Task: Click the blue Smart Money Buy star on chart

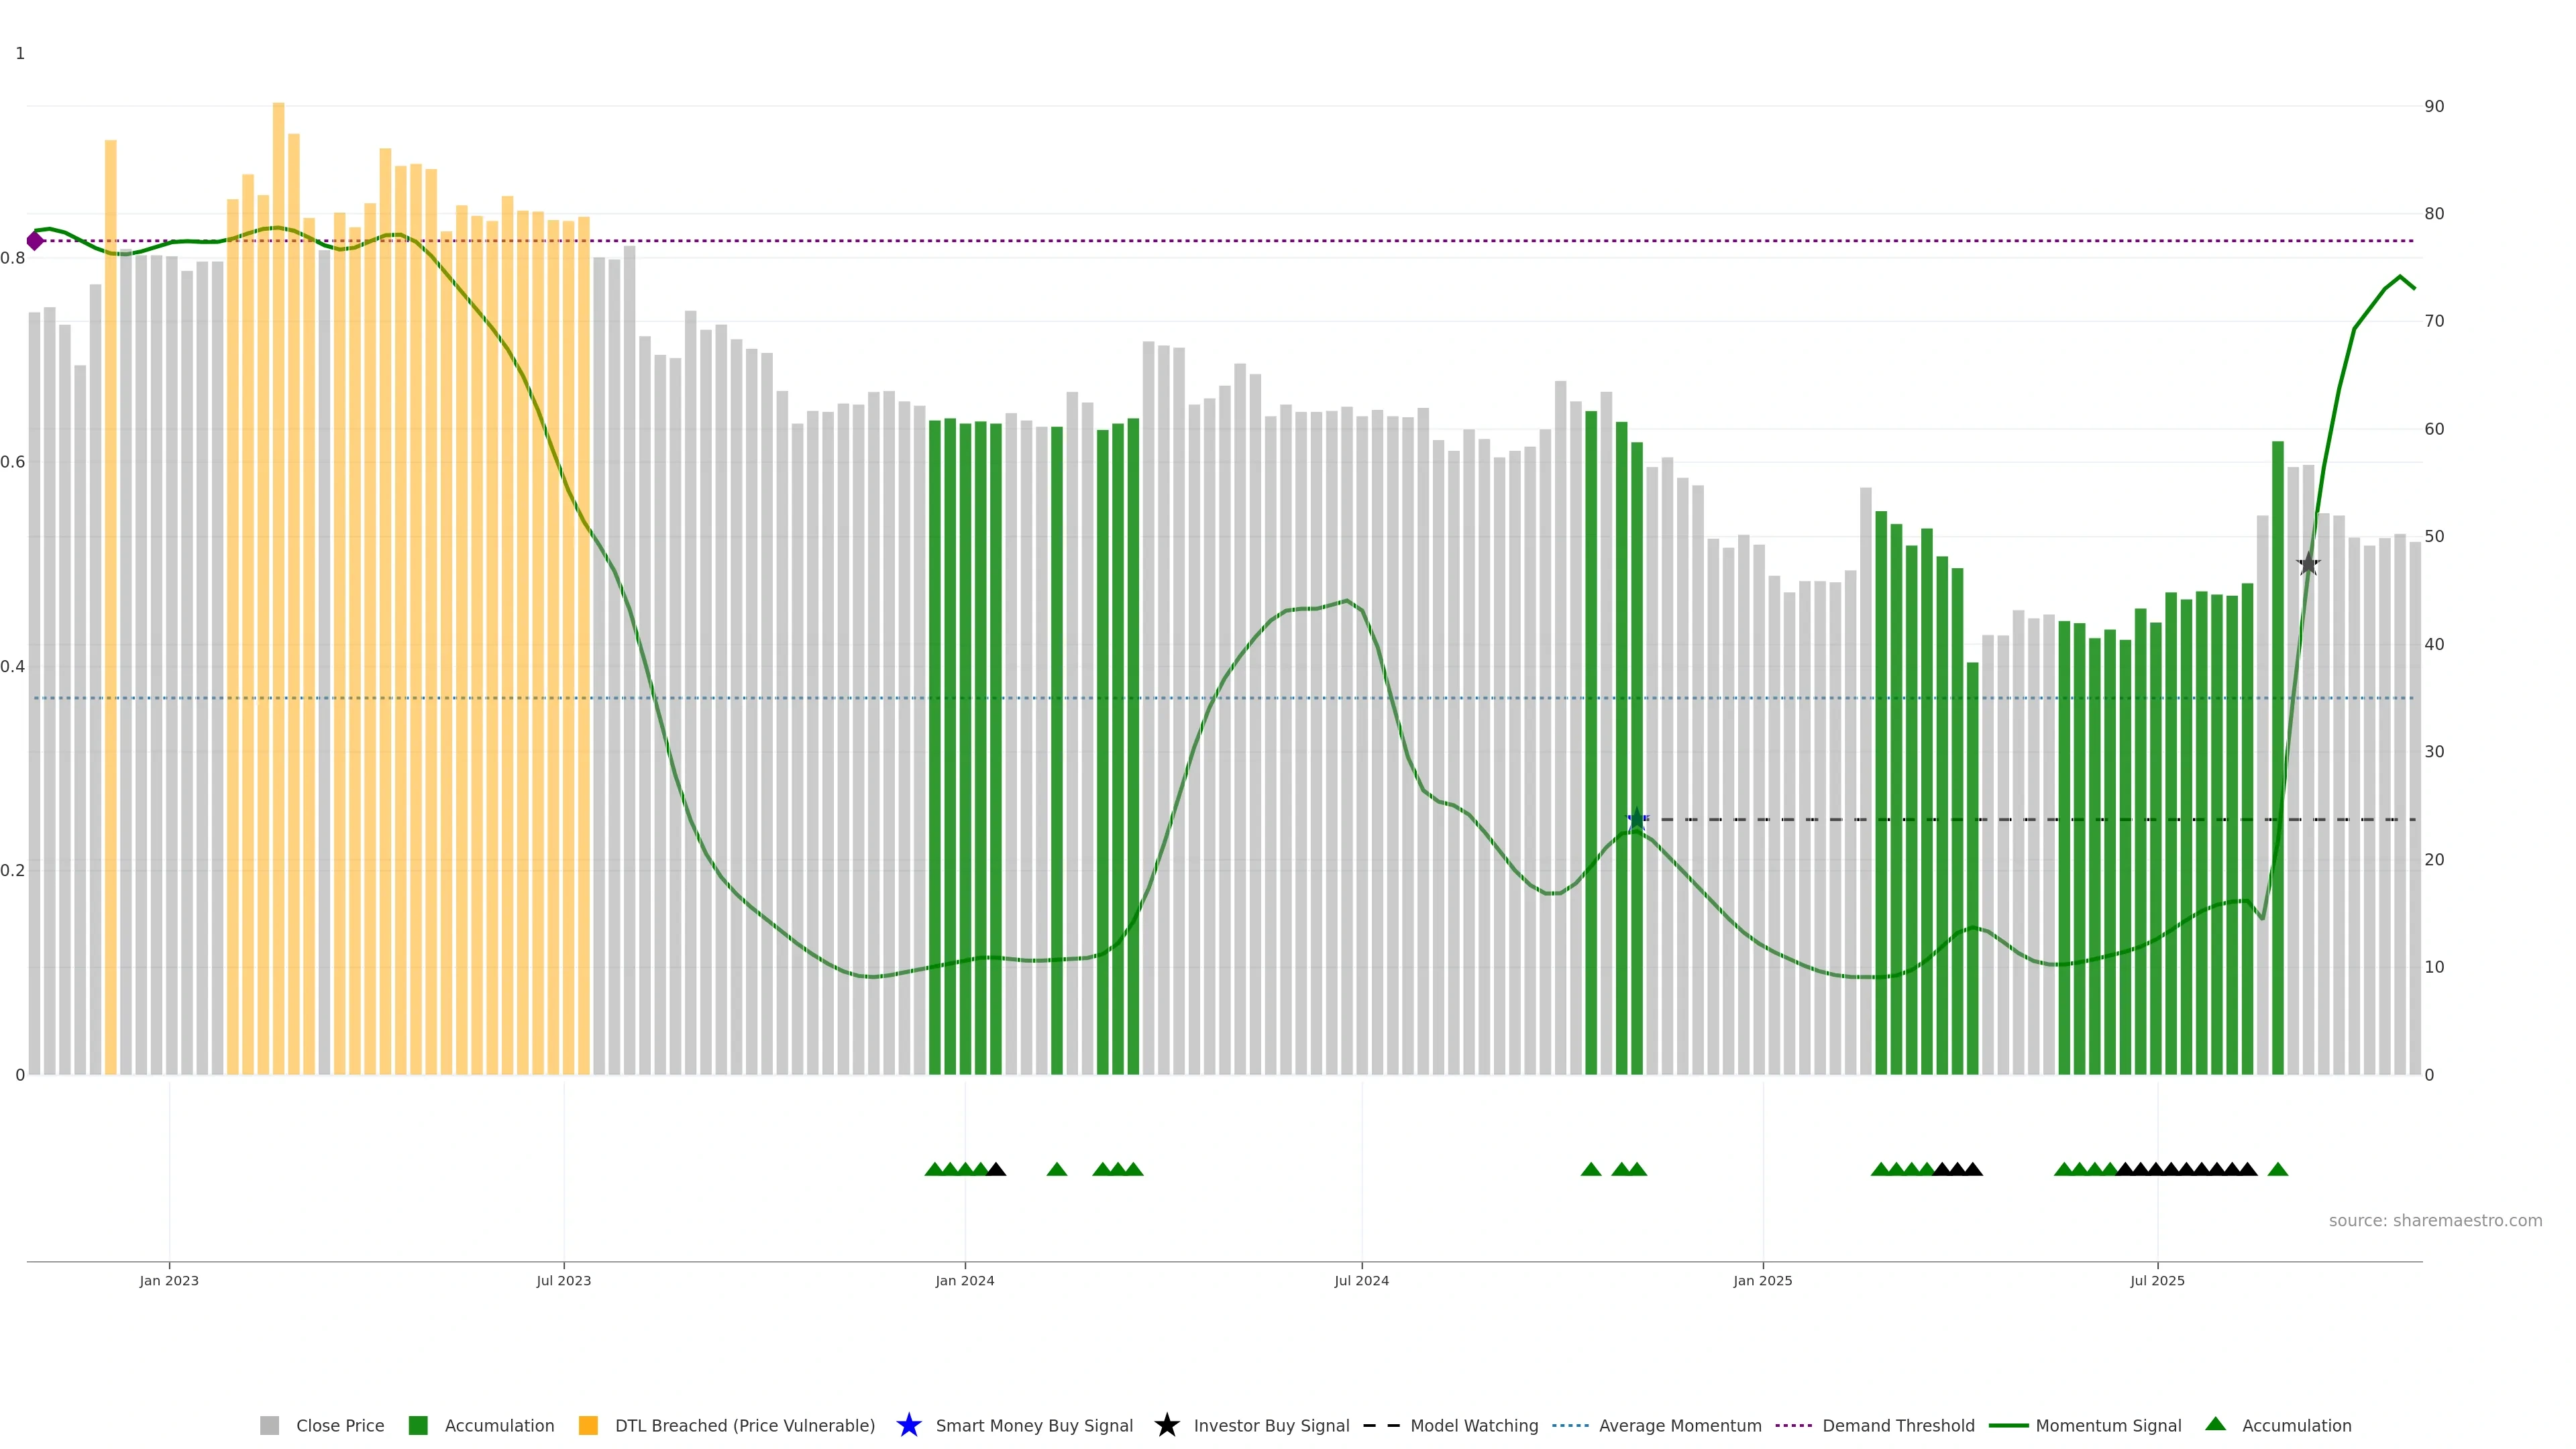Action: pyautogui.click(x=1637, y=819)
